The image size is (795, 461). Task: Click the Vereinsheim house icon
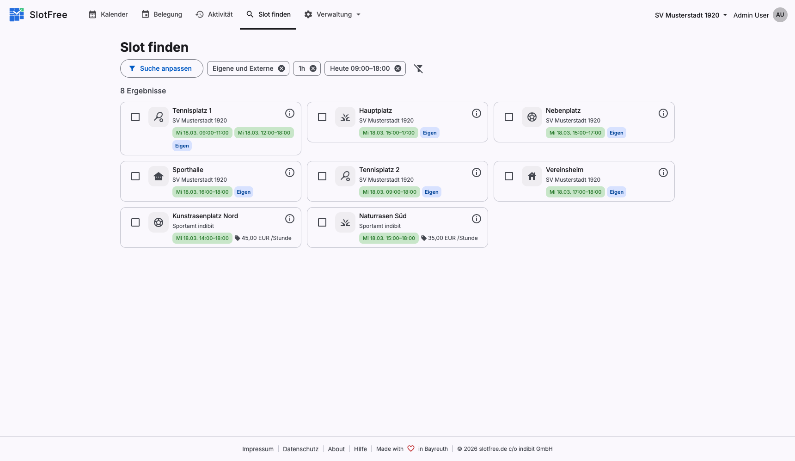532,176
